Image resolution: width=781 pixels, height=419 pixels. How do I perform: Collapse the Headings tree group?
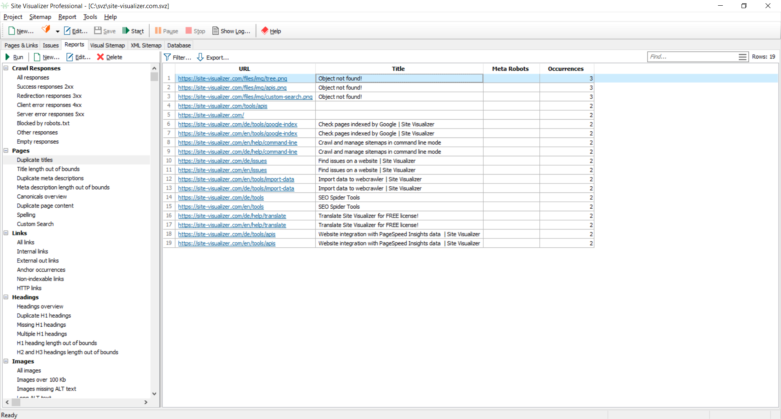tap(6, 297)
